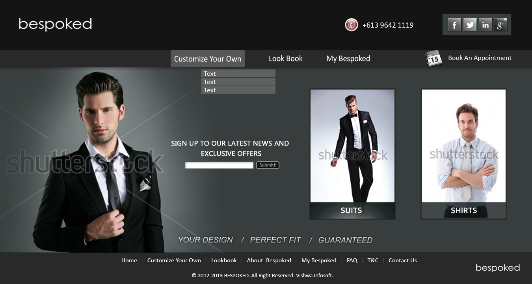Select the first Text dropdown entry
Viewport: 532px width, 284px height.
[x=238, y=73]
